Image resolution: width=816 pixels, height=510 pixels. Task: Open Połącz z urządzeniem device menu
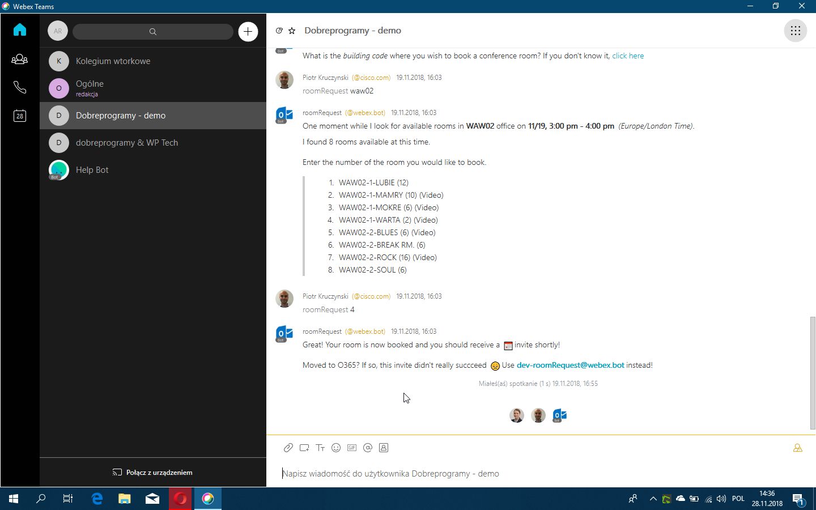tap(152, 472)
